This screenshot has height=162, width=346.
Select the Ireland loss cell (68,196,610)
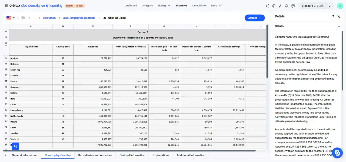pos(131,93)
